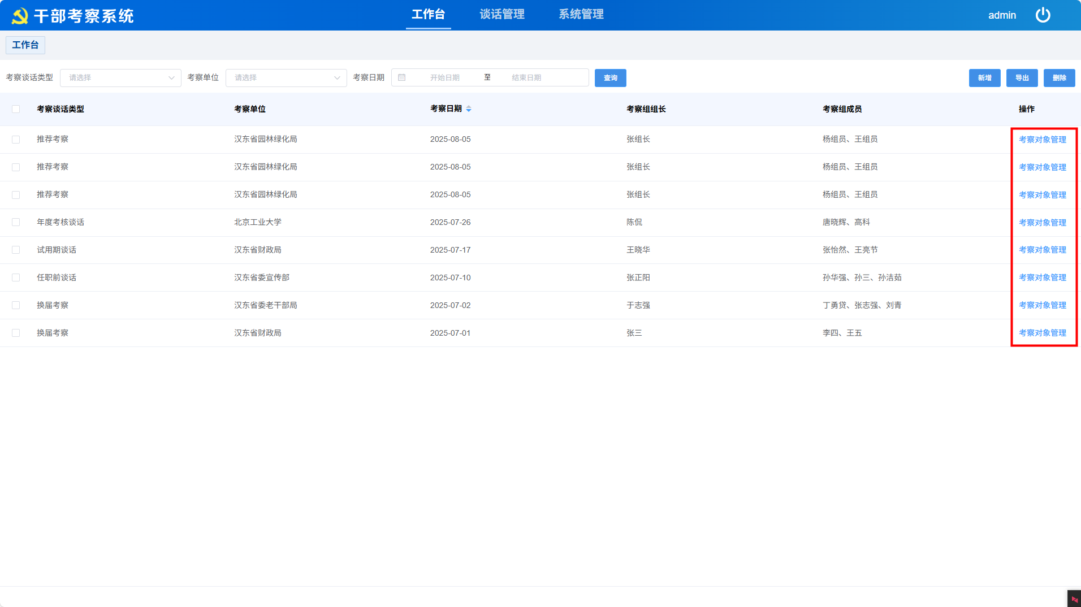
Task: Click the calendar icon in date field
Action: [402, 77]
